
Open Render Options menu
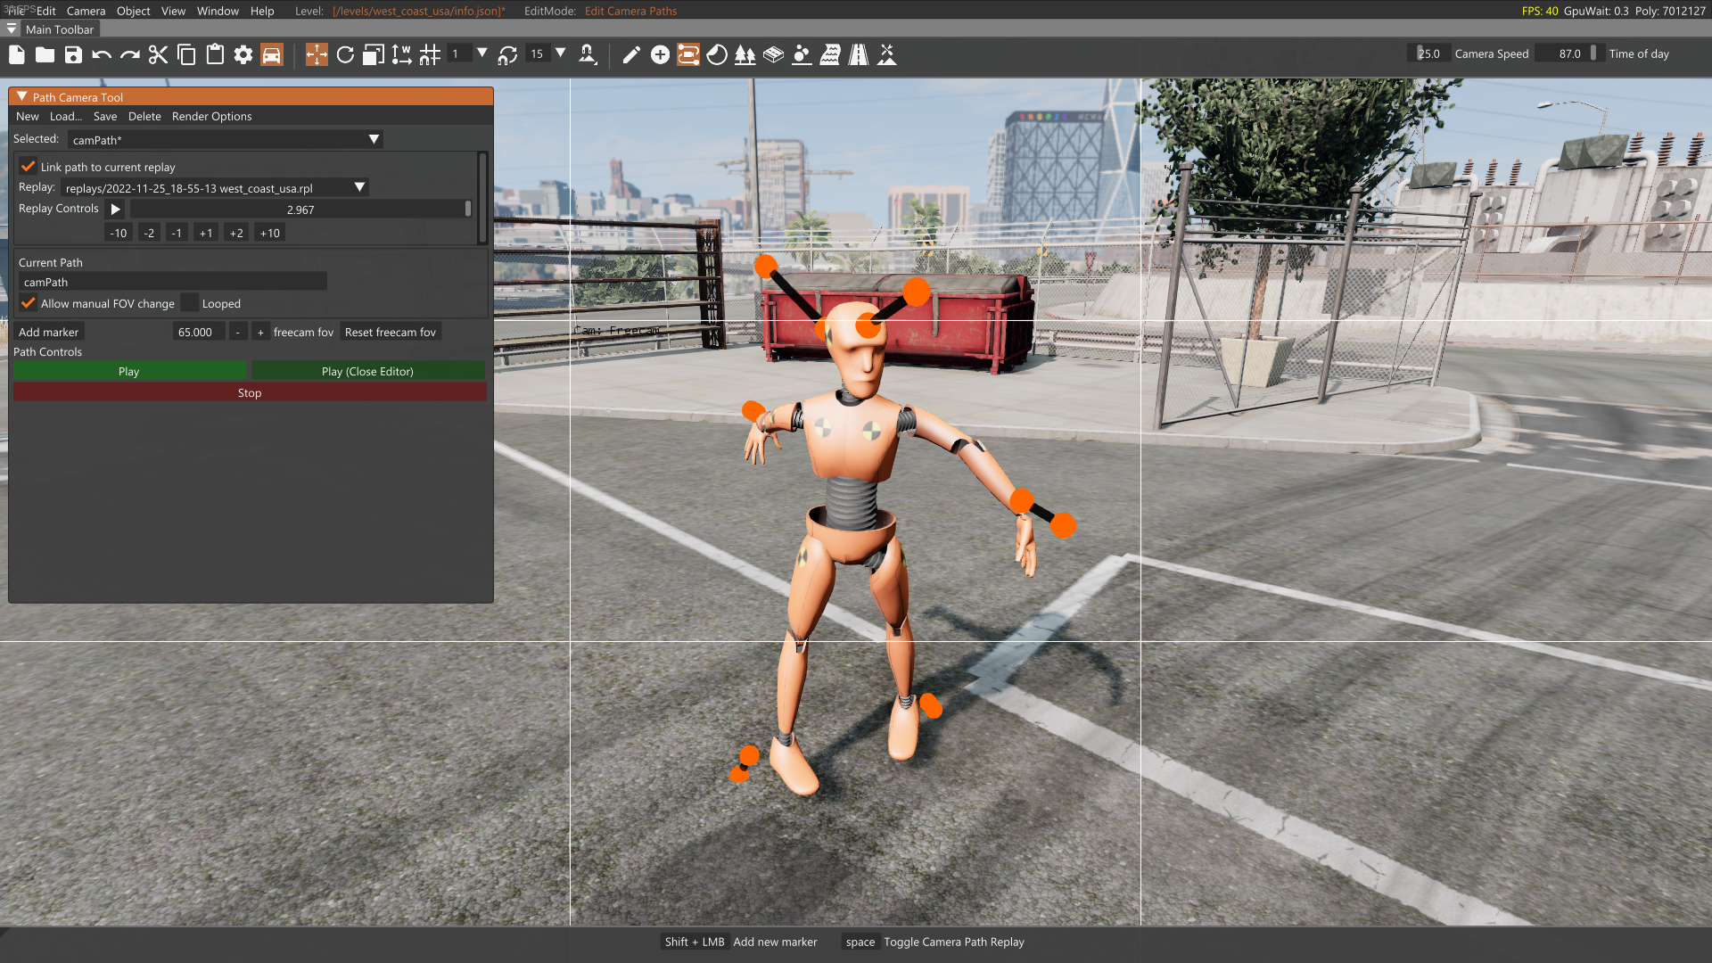click(211, 116)
